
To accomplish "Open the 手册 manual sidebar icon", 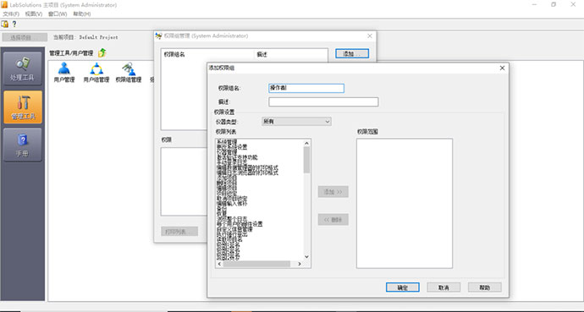I will point(23,145).
